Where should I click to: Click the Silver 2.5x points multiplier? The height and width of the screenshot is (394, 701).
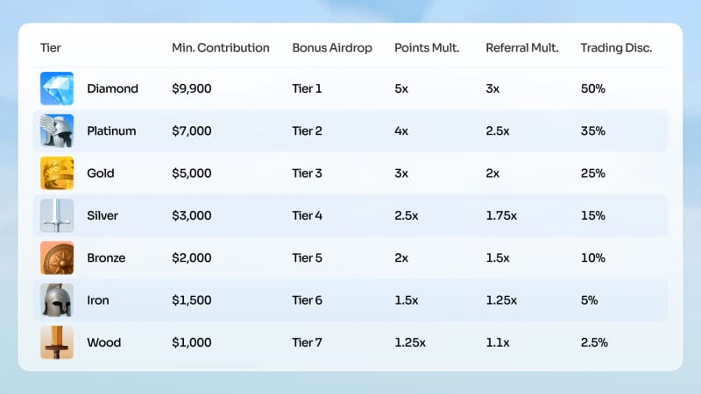(407, 215)
